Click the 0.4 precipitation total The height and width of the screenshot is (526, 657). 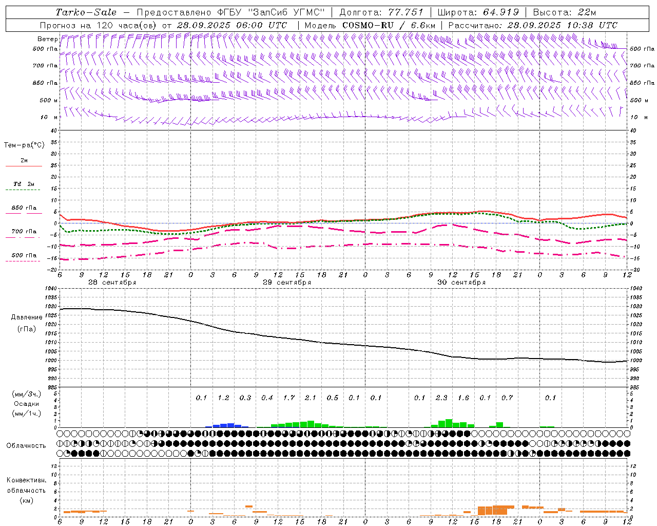coord(267,398)
